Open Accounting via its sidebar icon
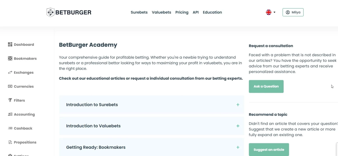The height and width of the screenshot is (156, 338). click(10, 114)
